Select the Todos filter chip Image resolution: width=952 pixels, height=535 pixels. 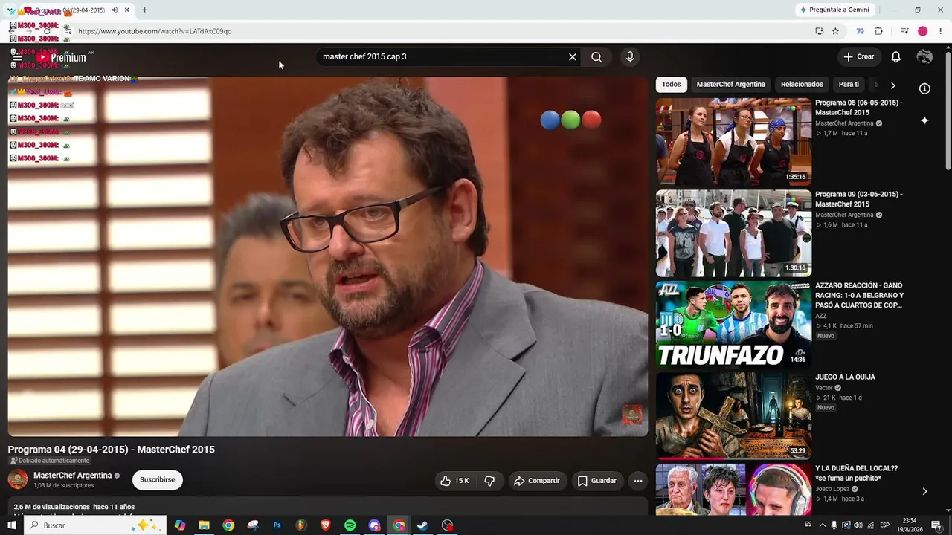[671, 85]
